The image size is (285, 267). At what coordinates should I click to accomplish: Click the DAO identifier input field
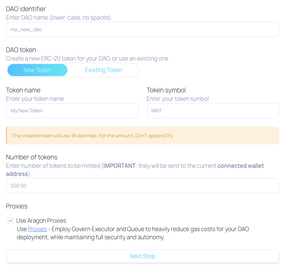click(142, 29)
